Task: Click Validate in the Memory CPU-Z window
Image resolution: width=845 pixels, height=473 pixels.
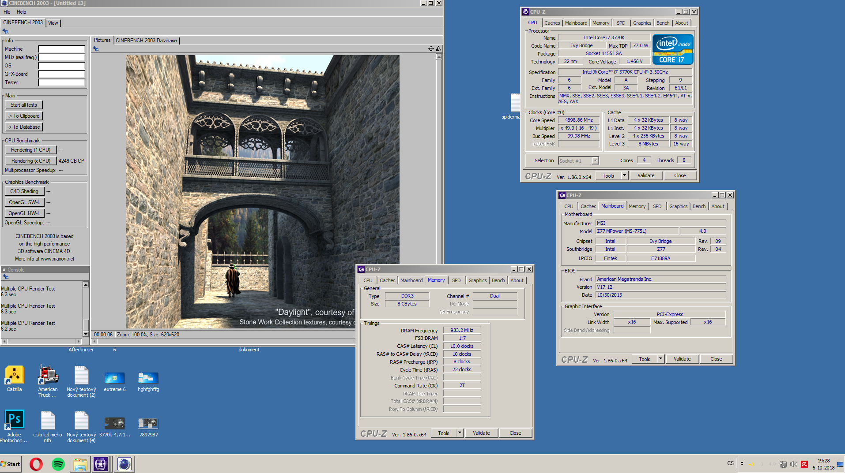Action: click(x=481, y=433)
